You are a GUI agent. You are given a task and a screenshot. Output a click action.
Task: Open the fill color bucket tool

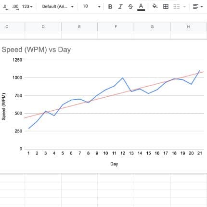click(155, 6)
